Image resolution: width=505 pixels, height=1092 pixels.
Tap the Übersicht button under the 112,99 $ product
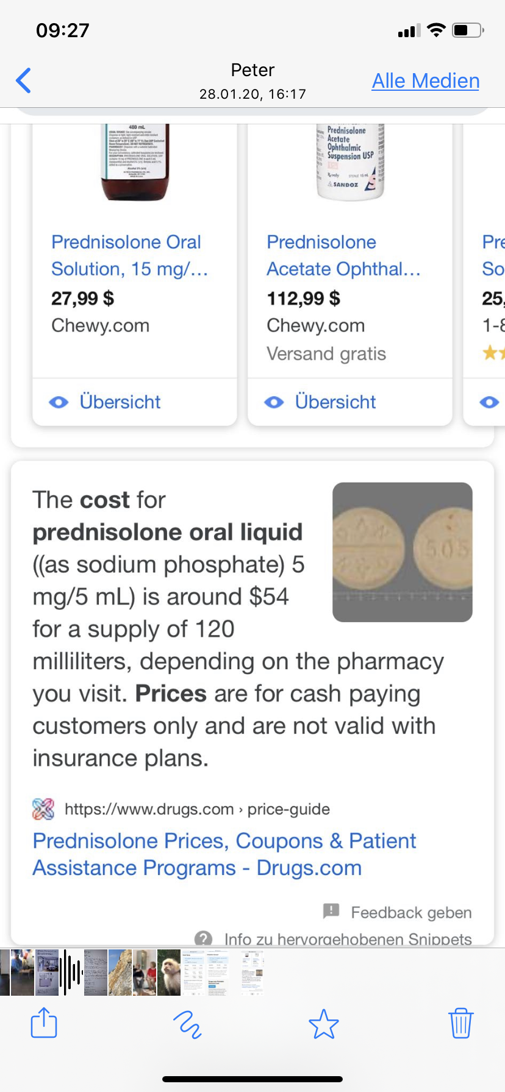click(x=335, y=402)
